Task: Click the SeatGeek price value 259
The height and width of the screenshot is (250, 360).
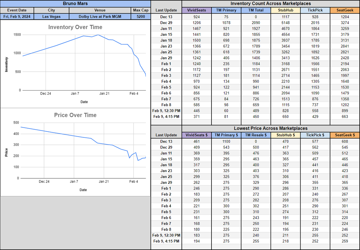Action: 345,241
